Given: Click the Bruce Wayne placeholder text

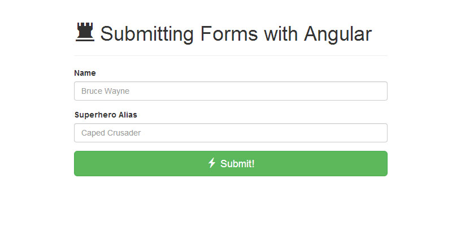Looking at the screenshot, I should click(106, 91).
